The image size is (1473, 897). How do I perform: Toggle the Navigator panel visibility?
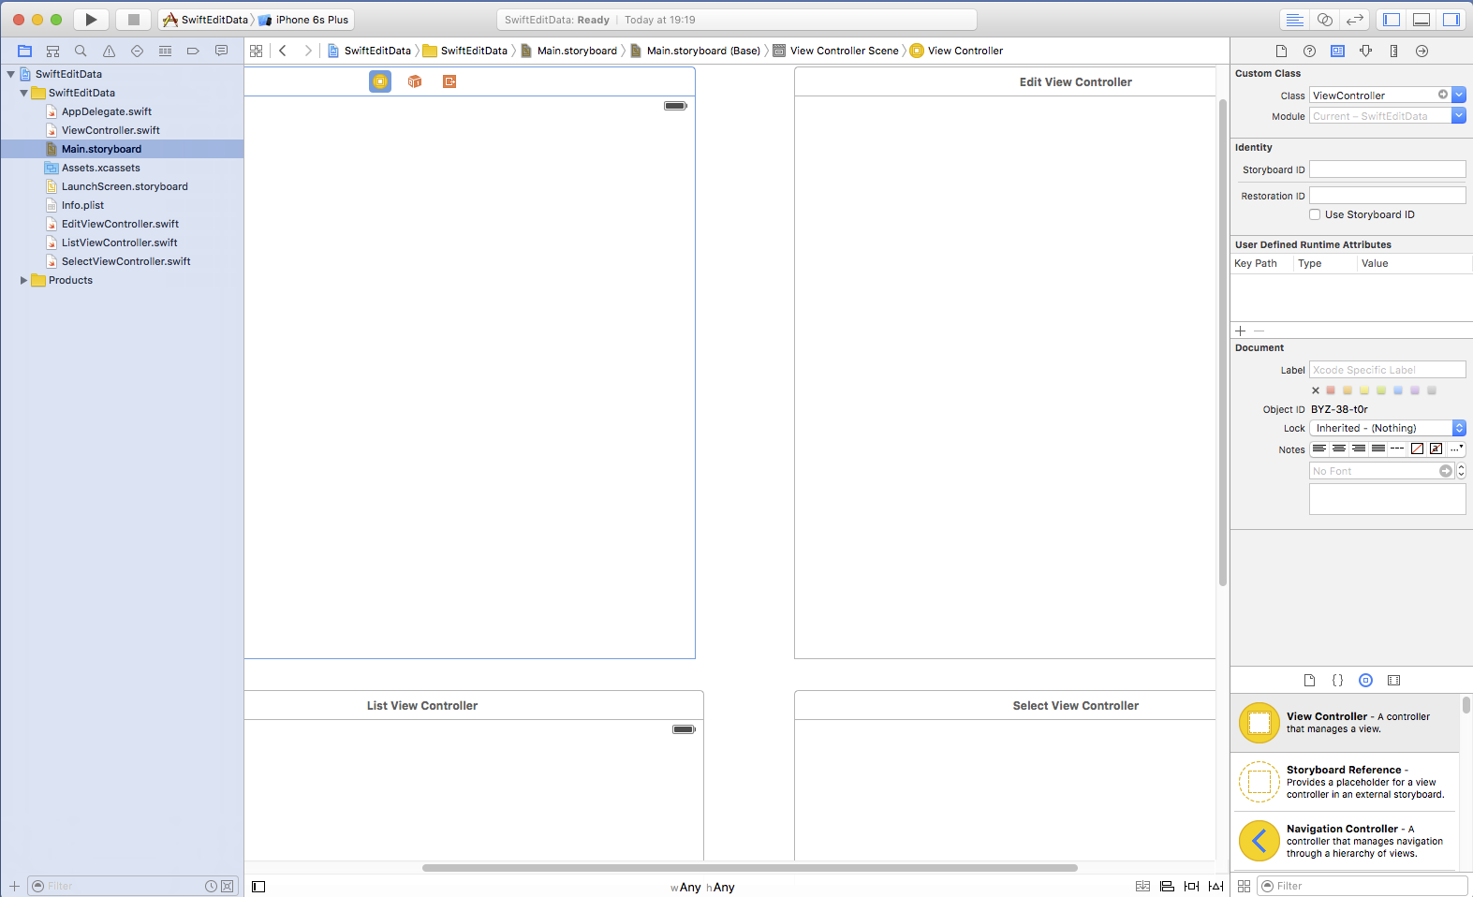point(1392,20)
